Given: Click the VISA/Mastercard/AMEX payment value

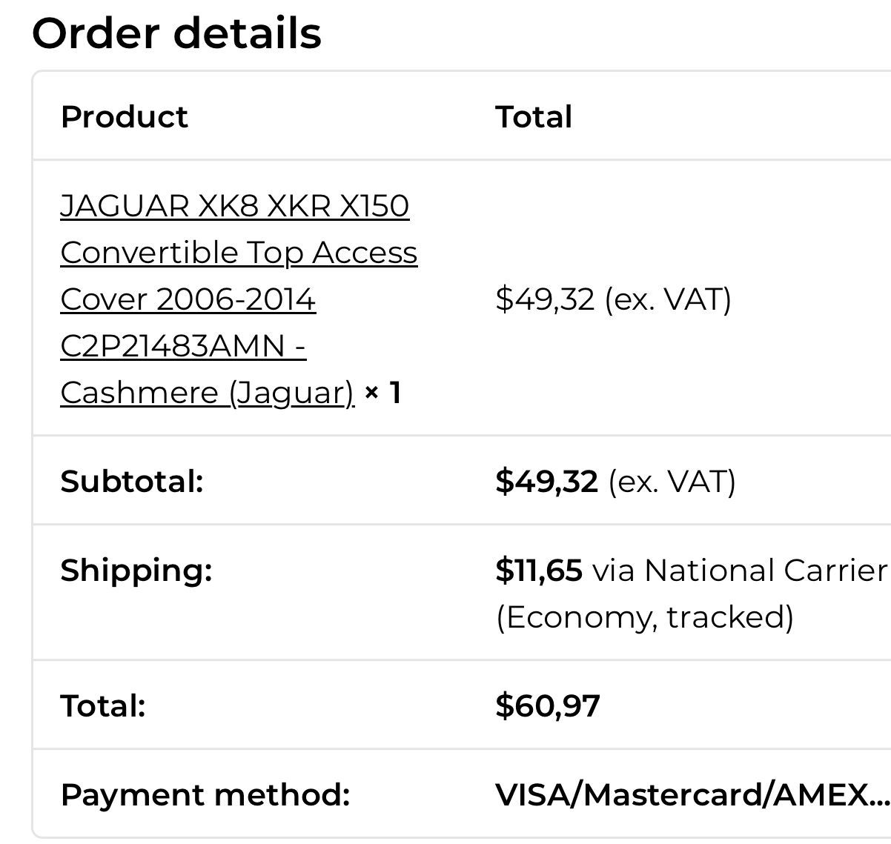Looking at the screenshot, I should [692, 794].
